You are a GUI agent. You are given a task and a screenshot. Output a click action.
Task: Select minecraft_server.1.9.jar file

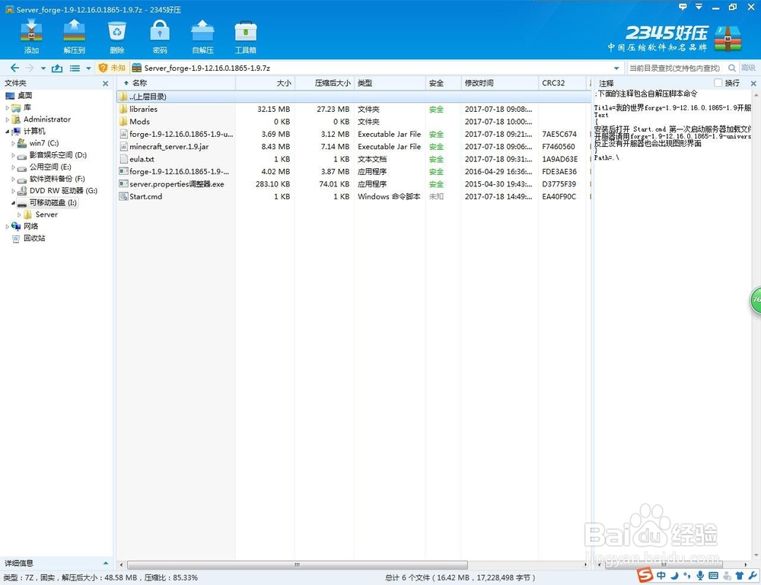point(169,147)
